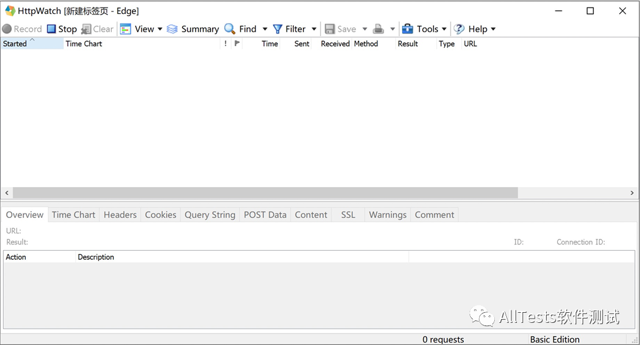The image size is (640, 345).
Task: Expand the Tools dropdown arrow
Action: click(x=444, y=29)
